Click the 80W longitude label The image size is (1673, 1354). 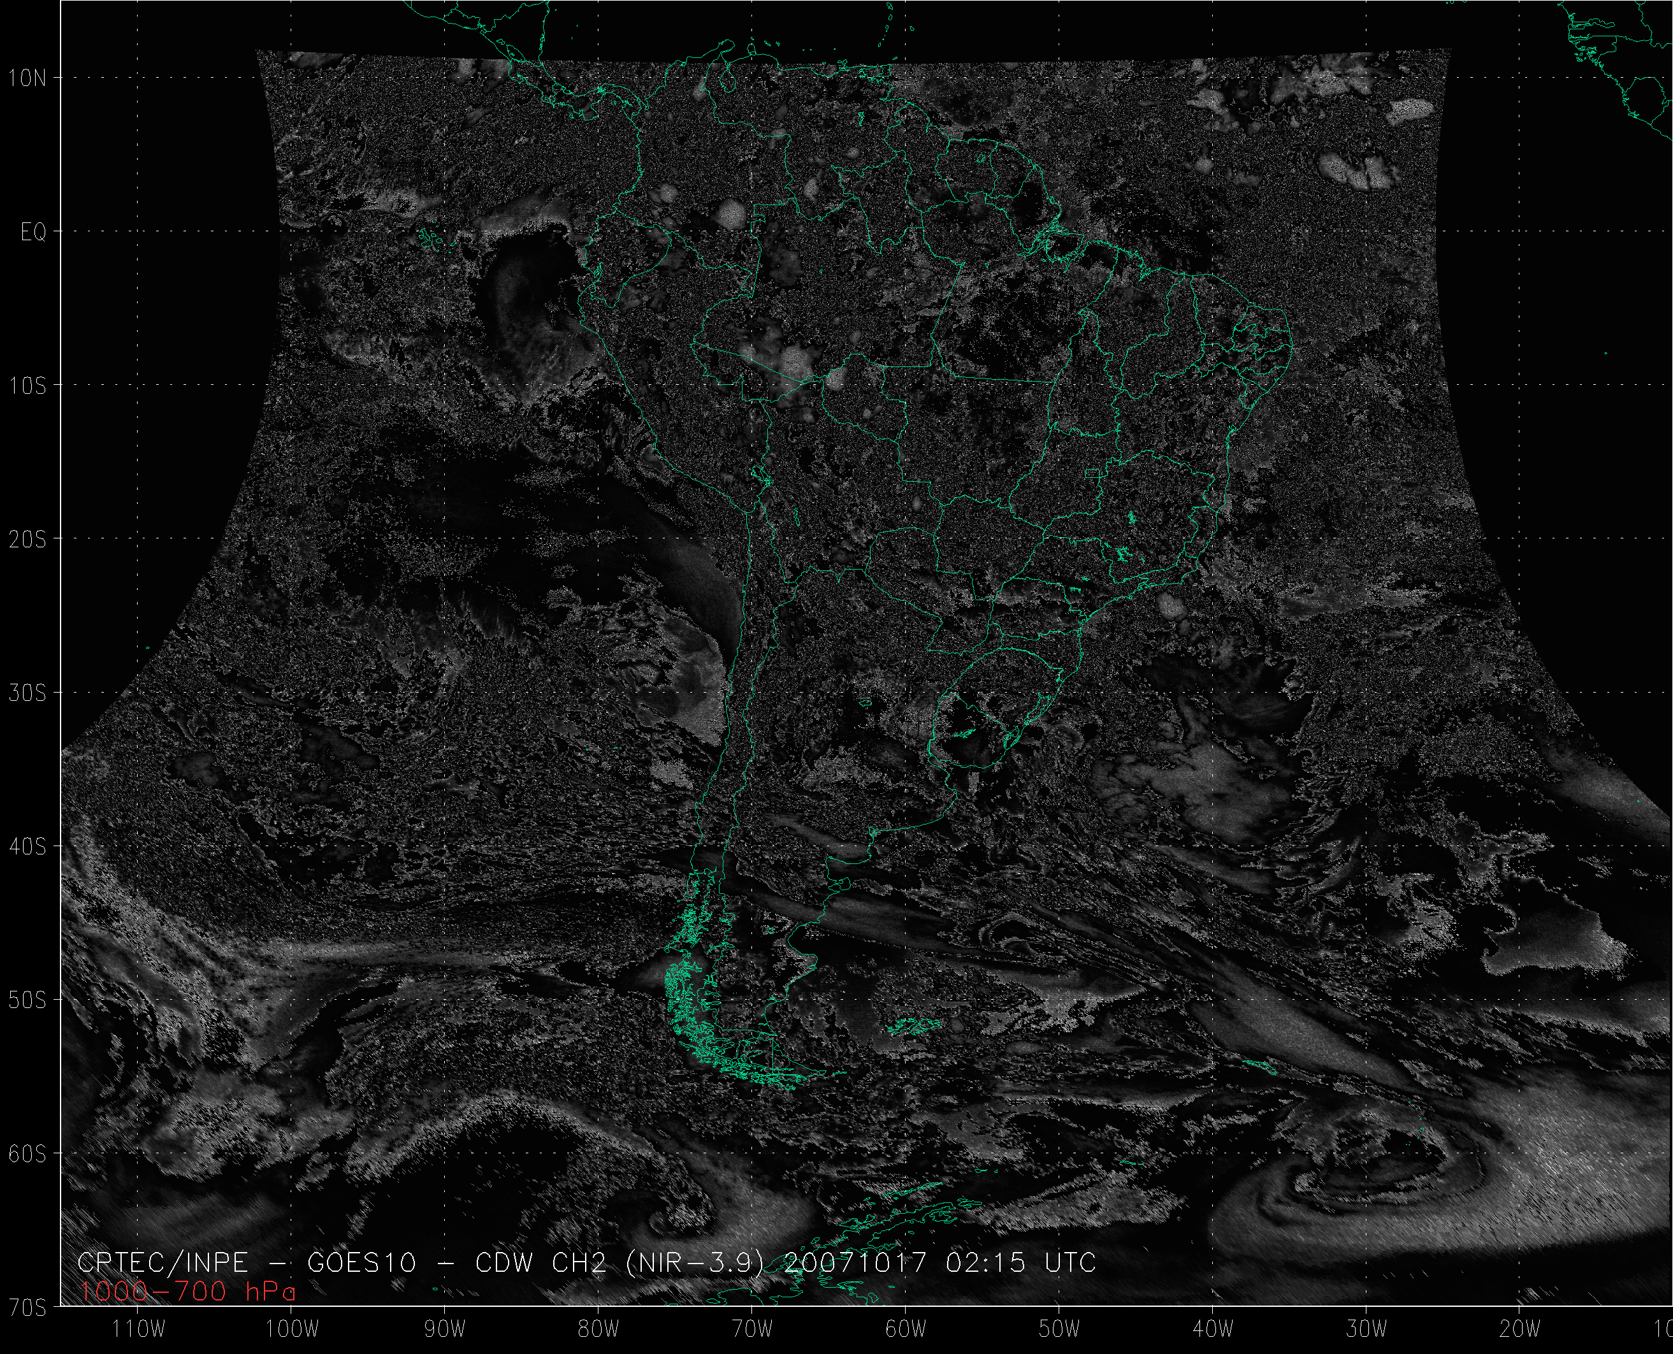pyautogui.click(x=598, y=1329)
